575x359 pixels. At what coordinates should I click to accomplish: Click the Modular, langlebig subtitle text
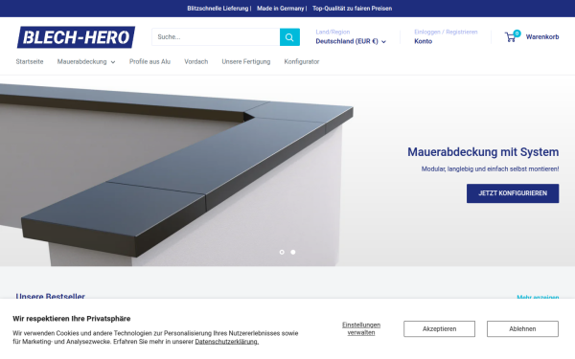490,168
